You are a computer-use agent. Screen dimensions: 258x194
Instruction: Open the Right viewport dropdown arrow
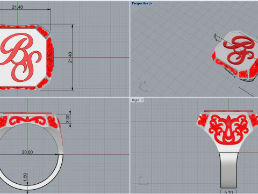pyautogui.click(x=142, y=100)
